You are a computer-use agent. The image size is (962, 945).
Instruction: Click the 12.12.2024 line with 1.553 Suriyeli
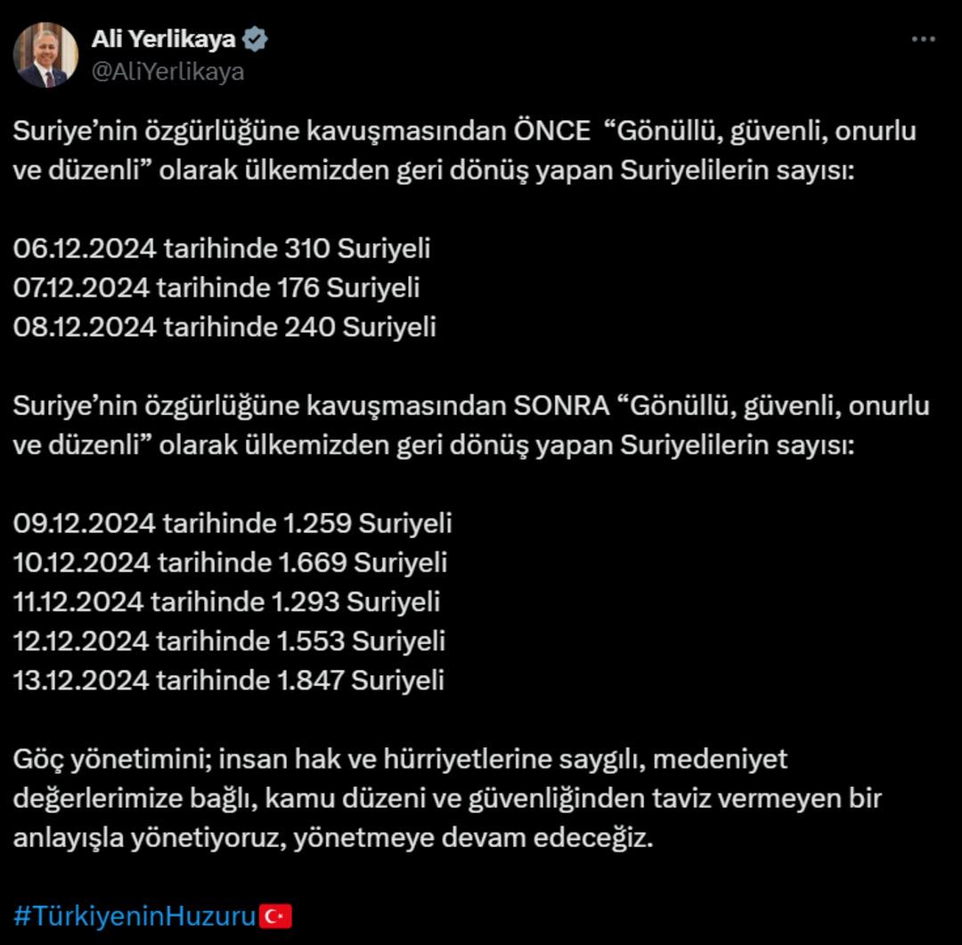click(229, 640)
